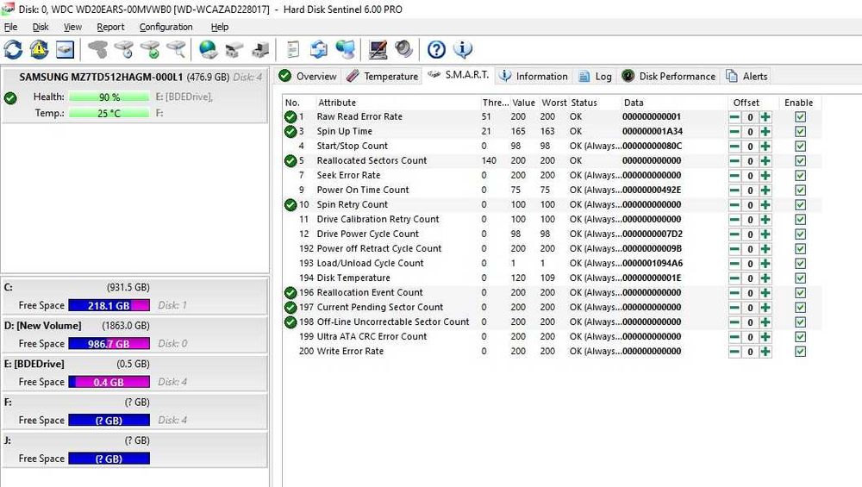This screenshot has height=487, width=862.
Task: Click the Worst column header
Action: (553, 103)
